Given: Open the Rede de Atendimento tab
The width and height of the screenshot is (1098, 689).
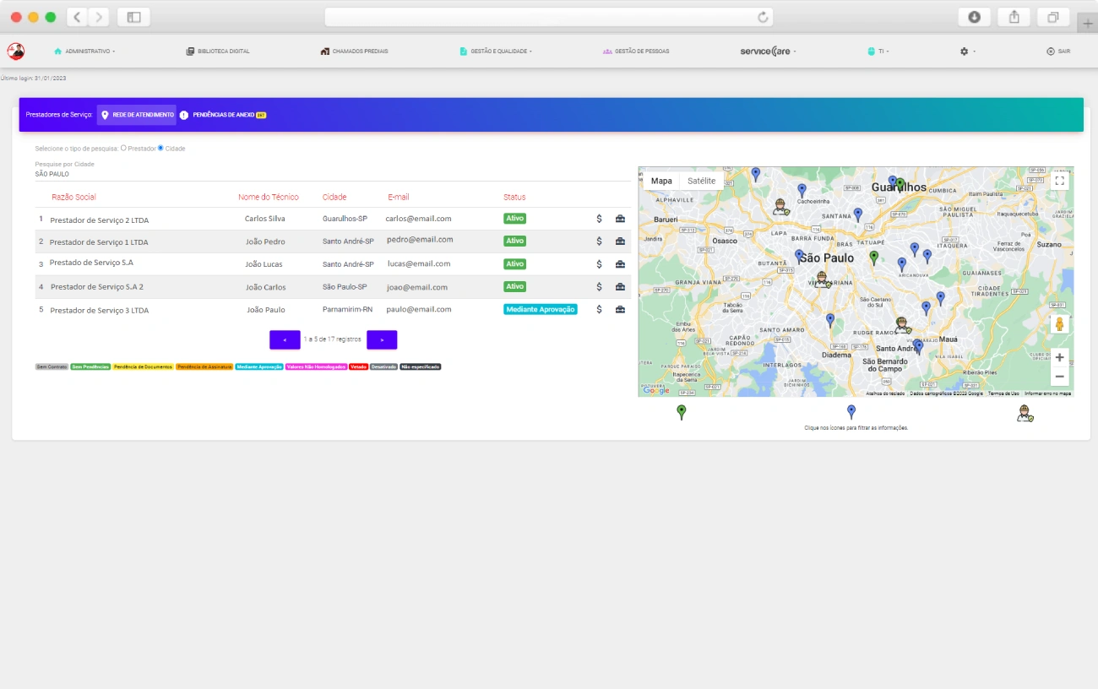Looking at the screenshot, I should click(137, 115).
